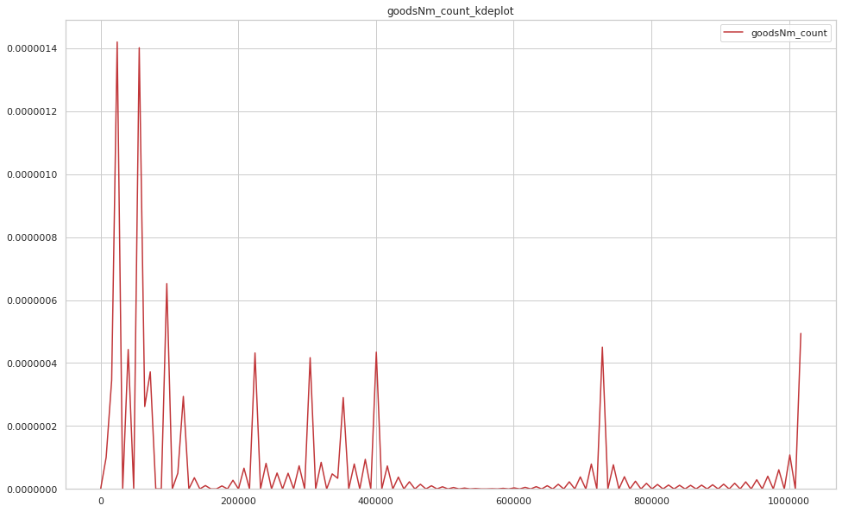Image resolution: width=842 pixels, height=512 pixels.
Task: Click the isolated peak between 600000 and 800000
Action: (602, 348)
